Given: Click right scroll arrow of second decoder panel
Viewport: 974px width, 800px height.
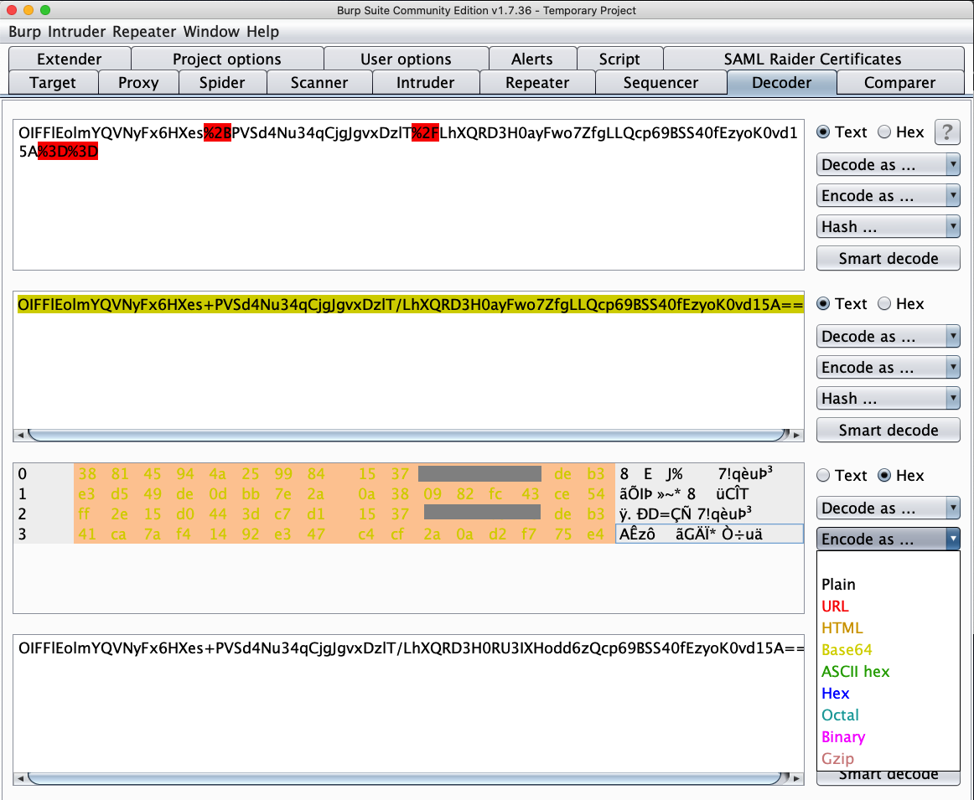Looking at the screenshot, I should [x=797, y=435].
